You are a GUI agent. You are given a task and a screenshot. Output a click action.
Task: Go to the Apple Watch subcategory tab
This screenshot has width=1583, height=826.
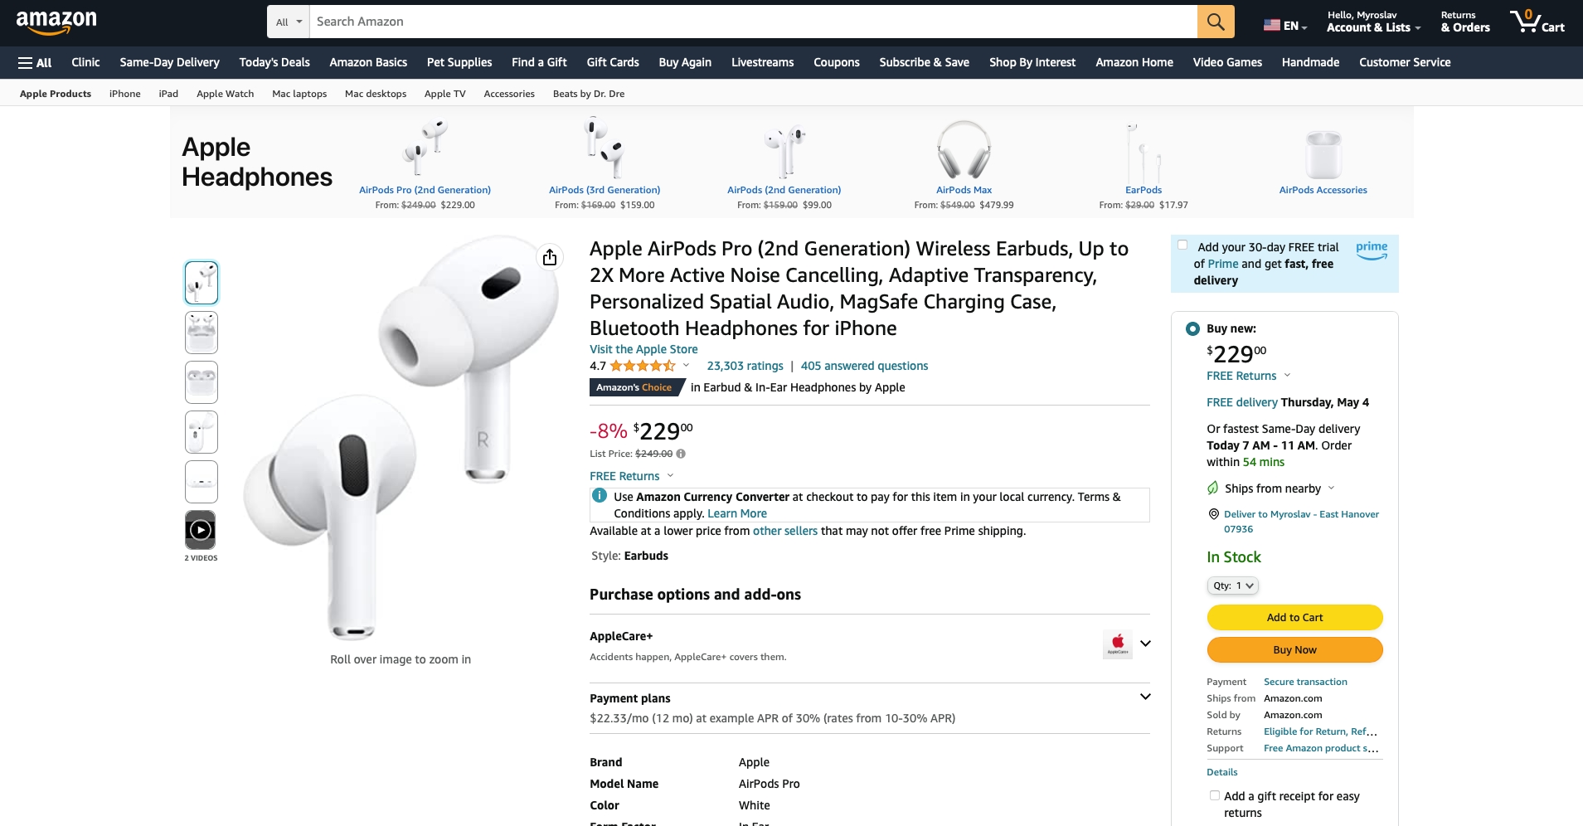225,94
